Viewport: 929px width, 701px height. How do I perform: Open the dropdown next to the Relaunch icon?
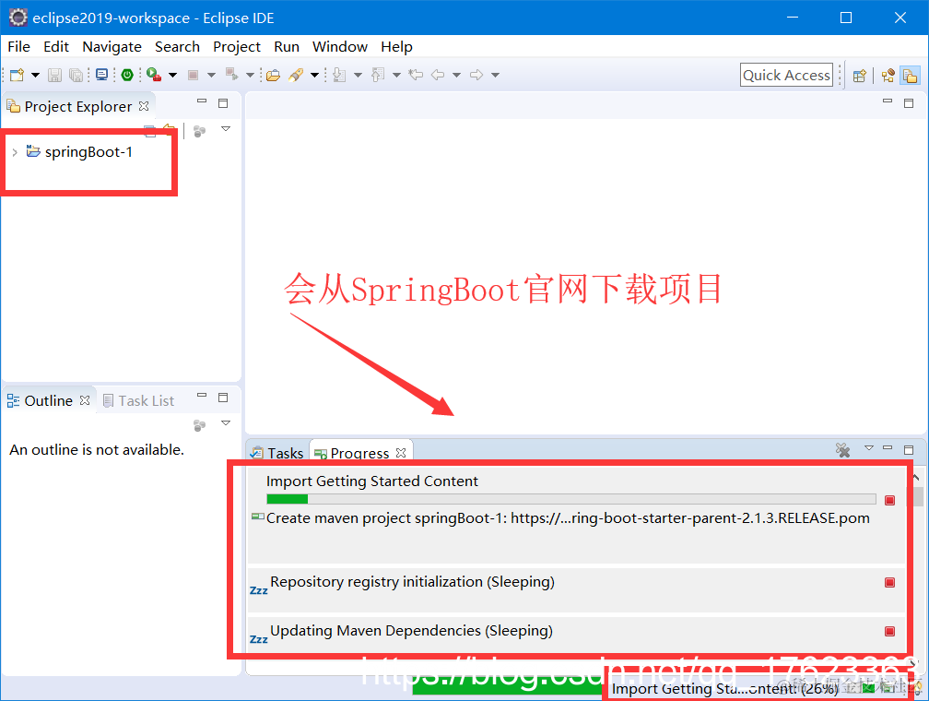point(250,76)
